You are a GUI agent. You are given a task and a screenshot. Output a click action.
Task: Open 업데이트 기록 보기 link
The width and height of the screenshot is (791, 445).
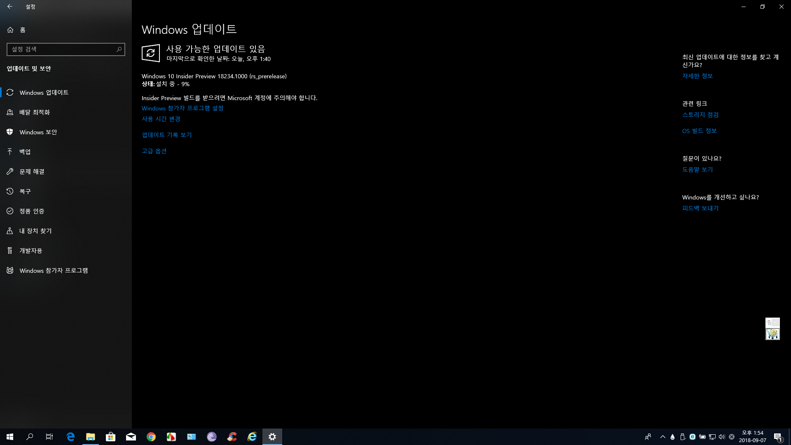tap(167, 135)
